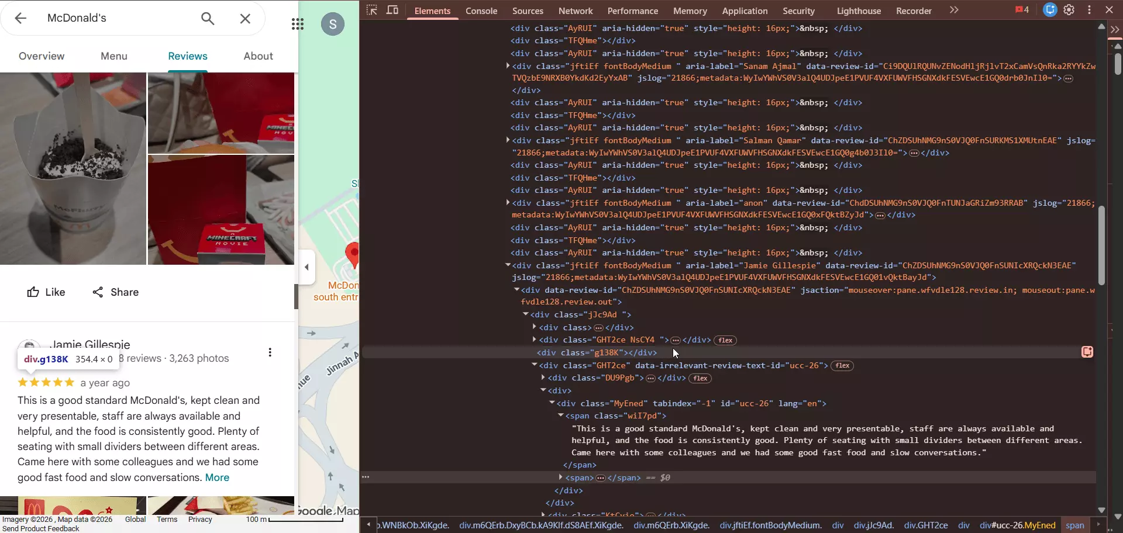This screenshot has width=1123, height=533.
Task: Open the McFlurry ice cream photo
Action: pyautogui.click(x=73, y=168)
